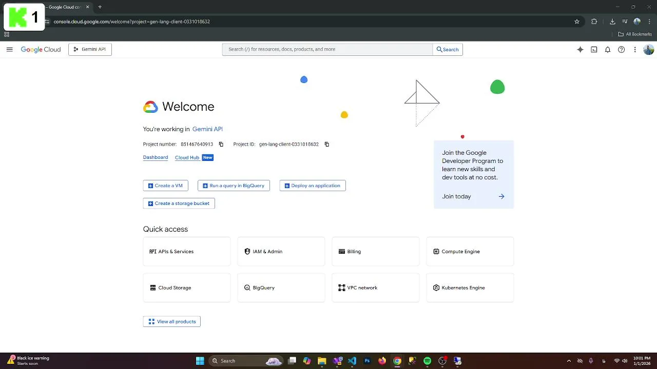
Task: Open Google Cloud settings three-dot menu
Action: pyautogui.click(x=635, y=50)
